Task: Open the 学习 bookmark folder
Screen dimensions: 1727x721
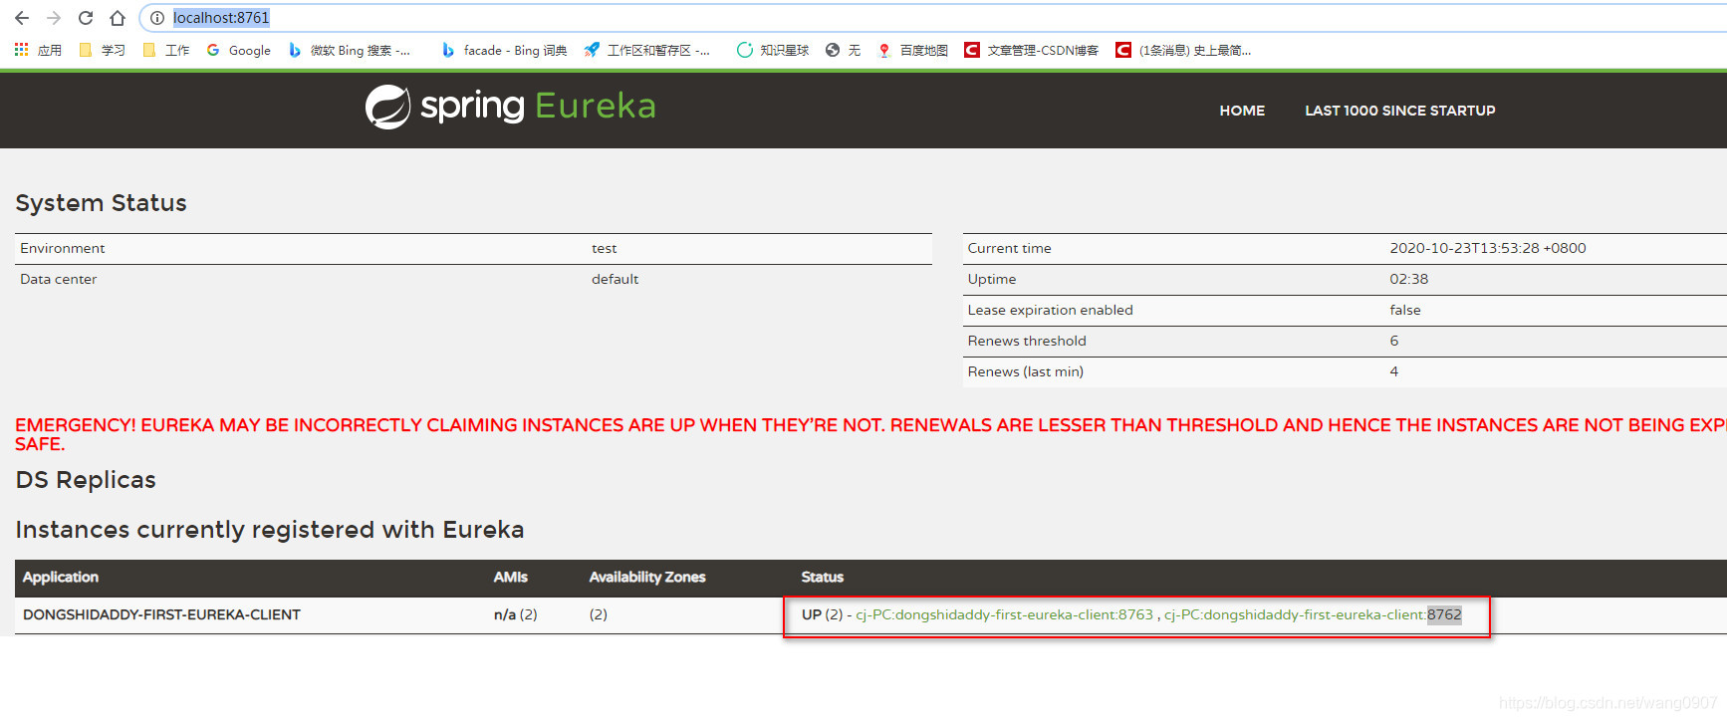Action: [x=102, y=50]
